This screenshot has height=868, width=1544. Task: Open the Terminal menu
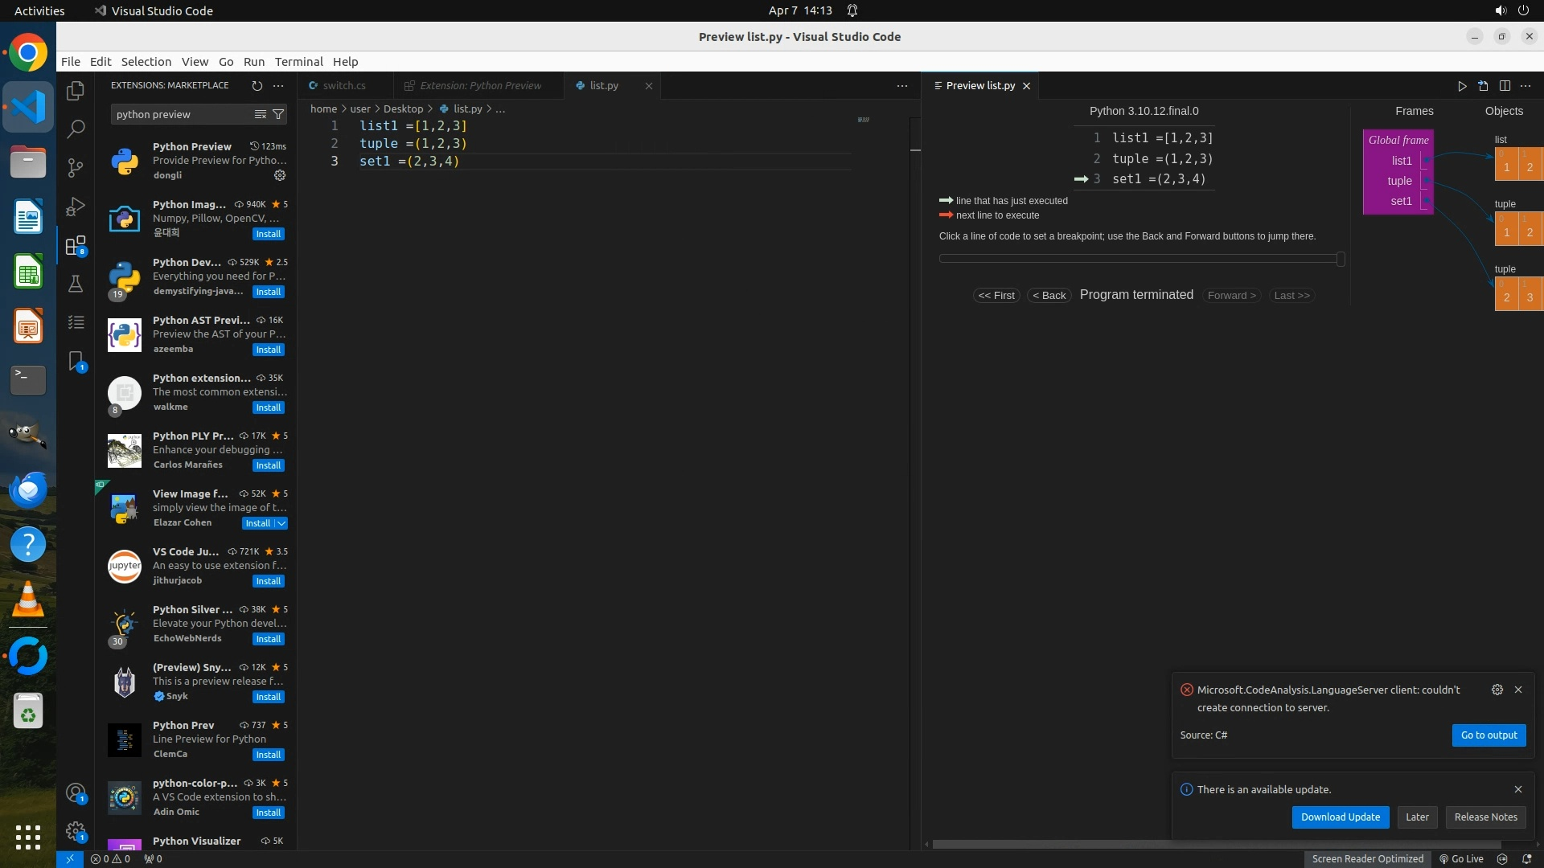coord(298,62)
